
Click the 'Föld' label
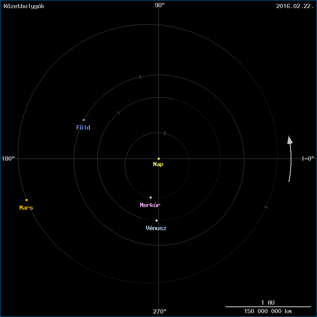click(83, 127)
